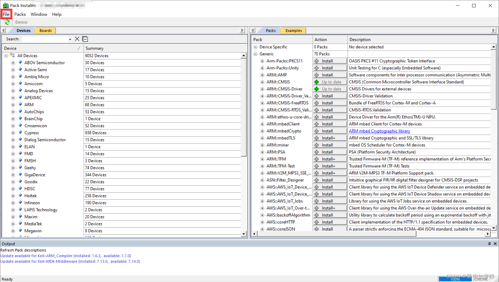Collapse the Device Specific pack group
499x282 pixels.
click(255, 47)
